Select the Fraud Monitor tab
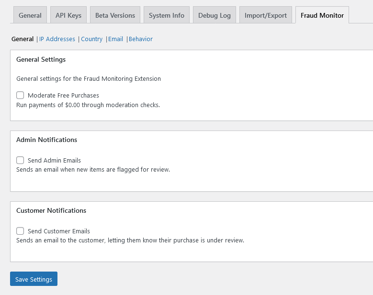Screen dimensions: 373x295 coord(322,15)
